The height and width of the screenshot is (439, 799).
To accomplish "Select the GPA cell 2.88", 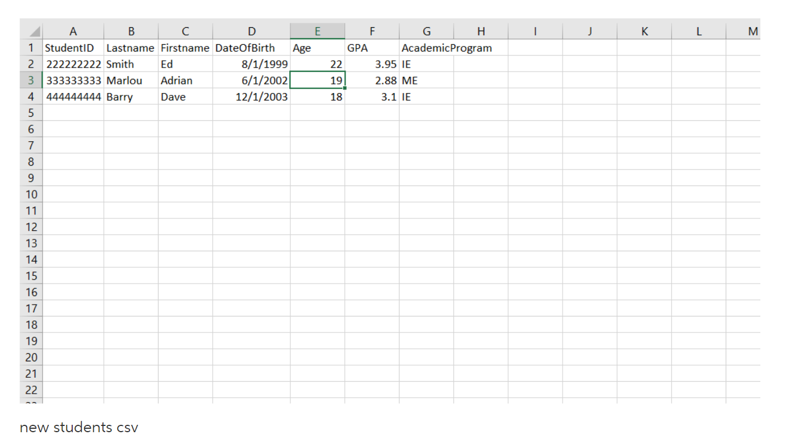I will [x=372, y=81].
